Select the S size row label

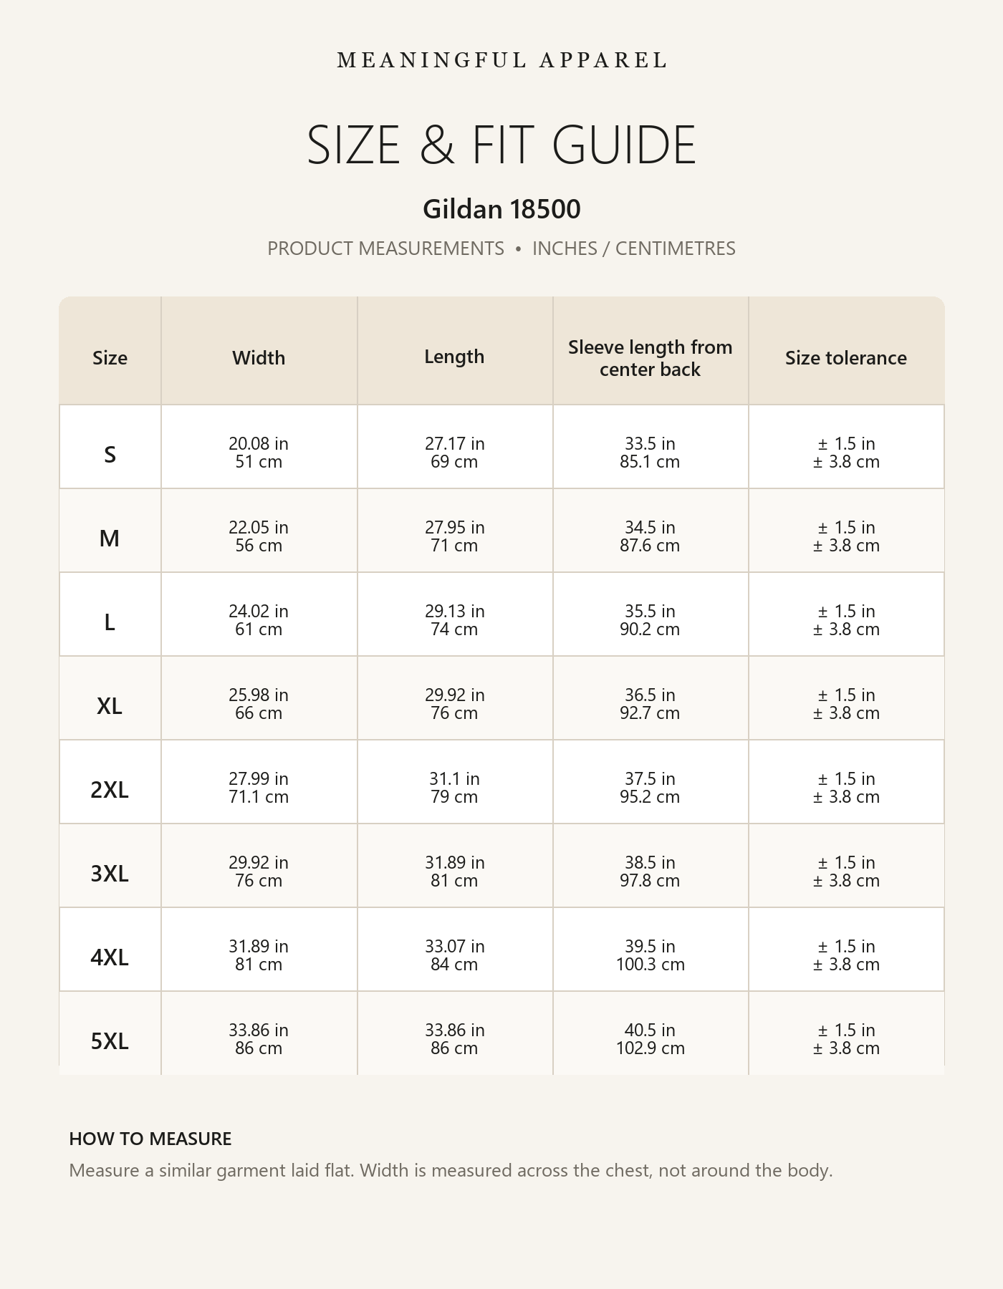(x=110, y=454)
